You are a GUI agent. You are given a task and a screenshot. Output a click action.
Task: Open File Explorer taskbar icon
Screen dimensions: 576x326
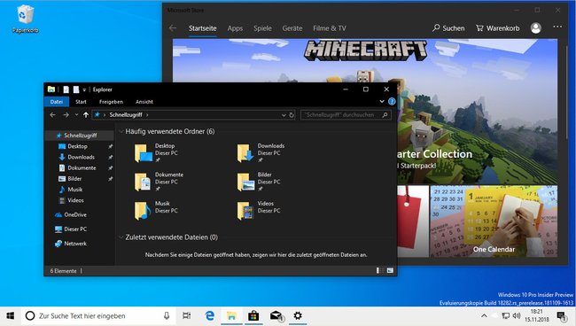click(x=231, y=315)
